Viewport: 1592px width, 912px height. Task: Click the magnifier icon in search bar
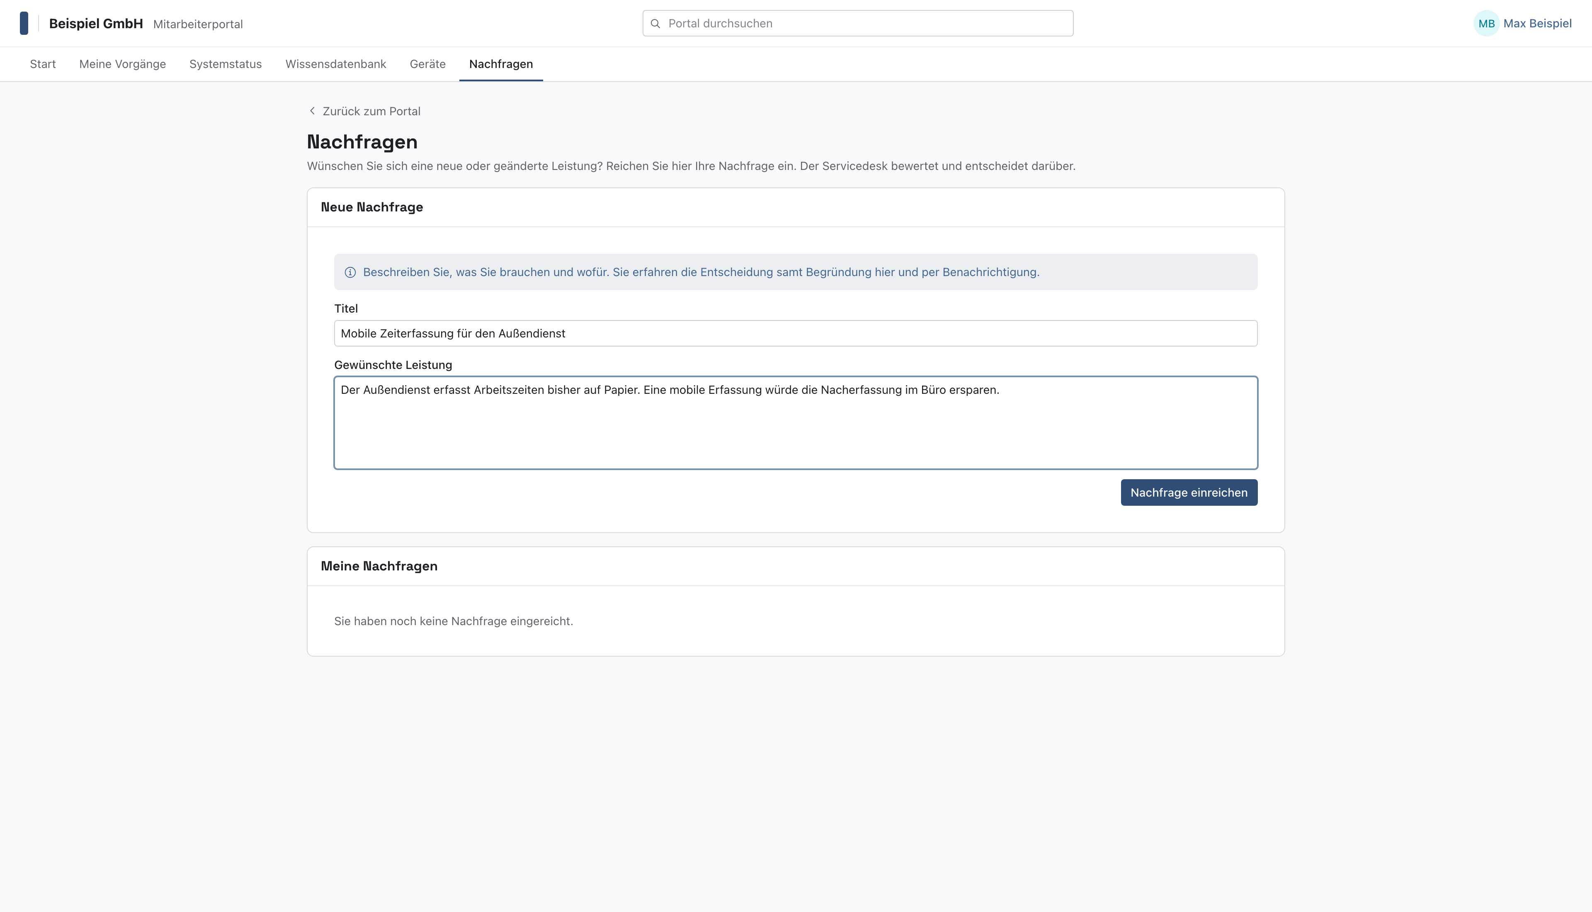(655, 23)
